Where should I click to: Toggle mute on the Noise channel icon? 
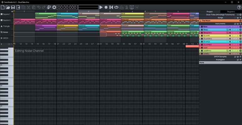pyautogui.click(x=2, y=32)
